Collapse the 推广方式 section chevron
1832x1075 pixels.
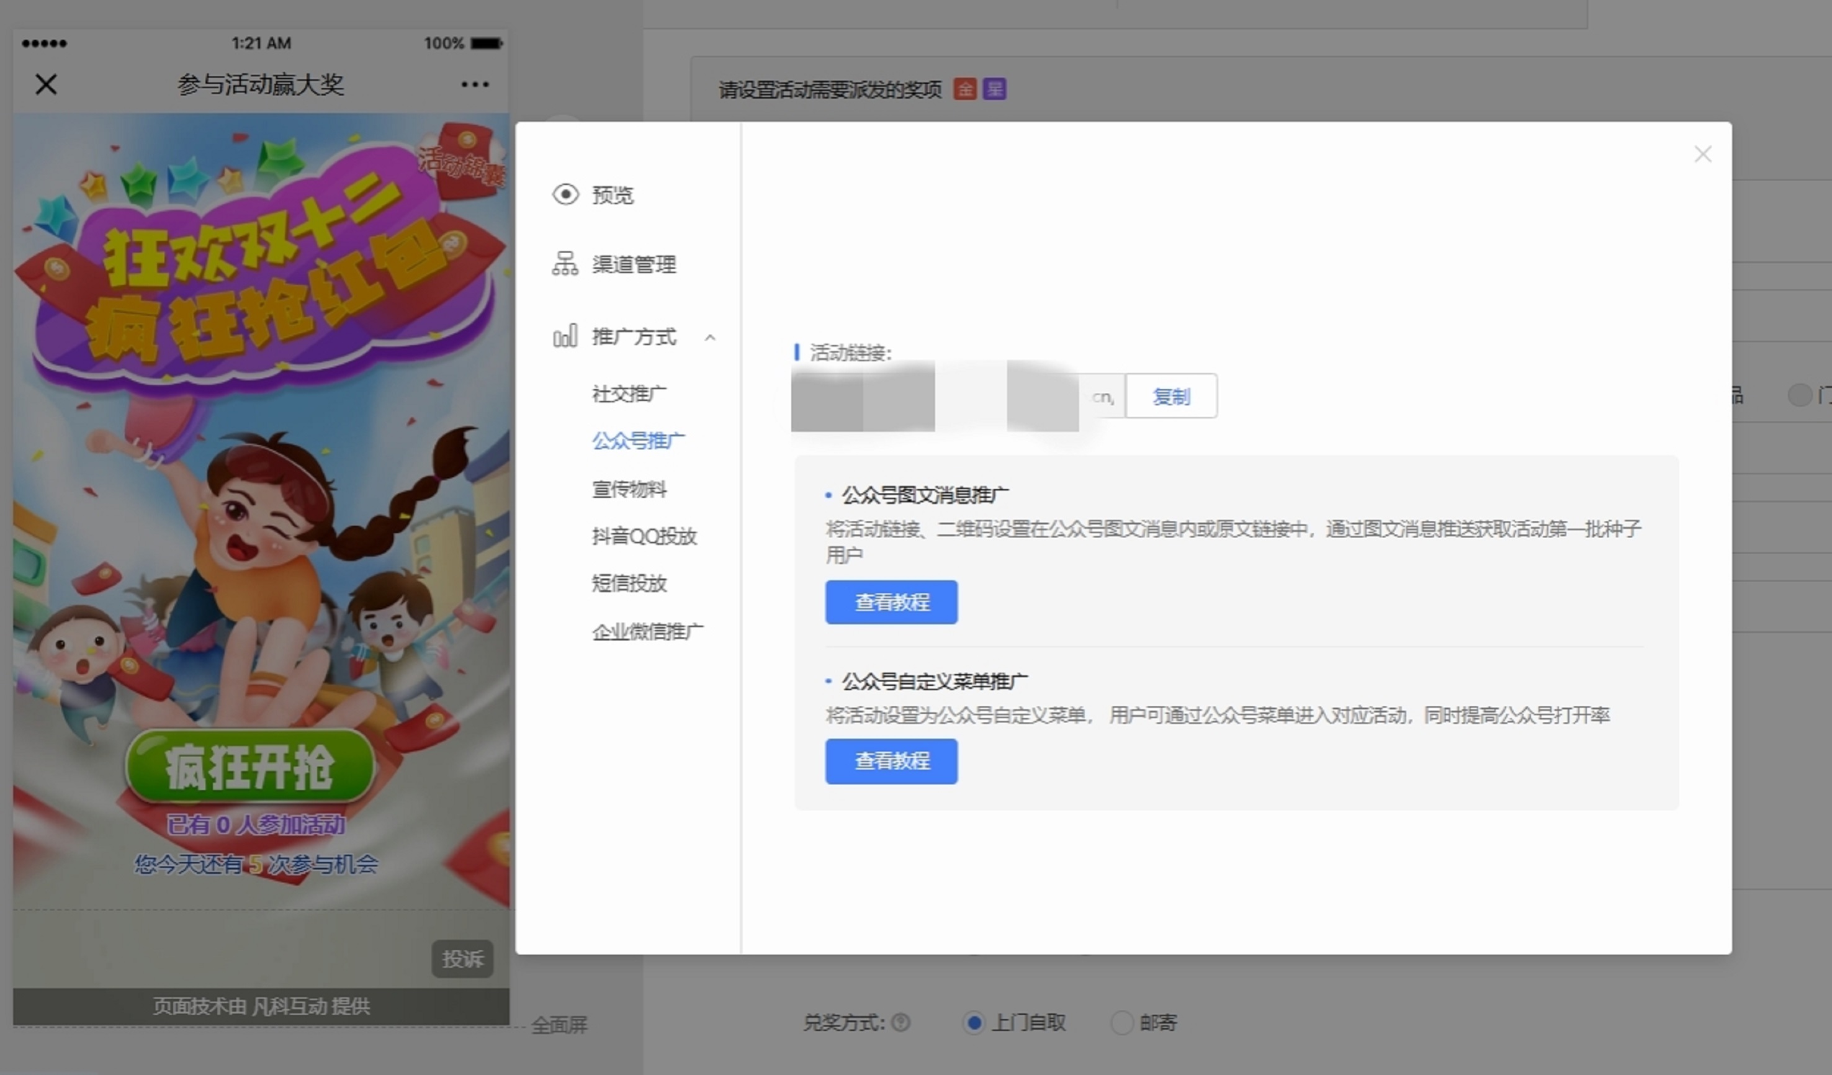tap(710, 337)
